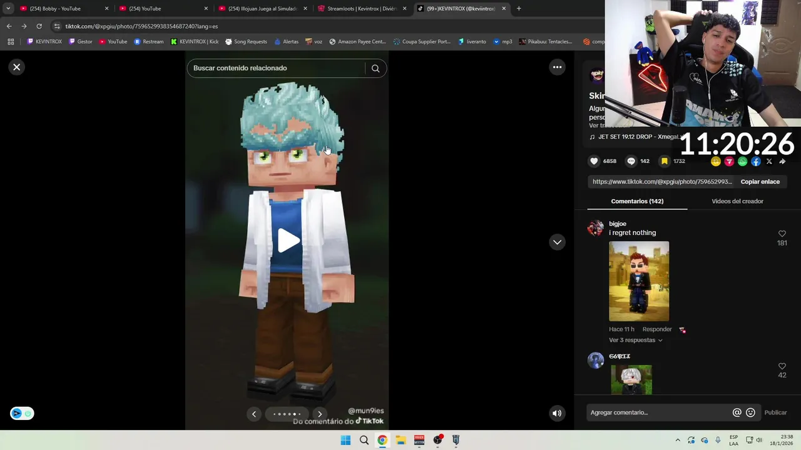
Task: Click the @ mention icon in comment box
Action: coord(737,412)
